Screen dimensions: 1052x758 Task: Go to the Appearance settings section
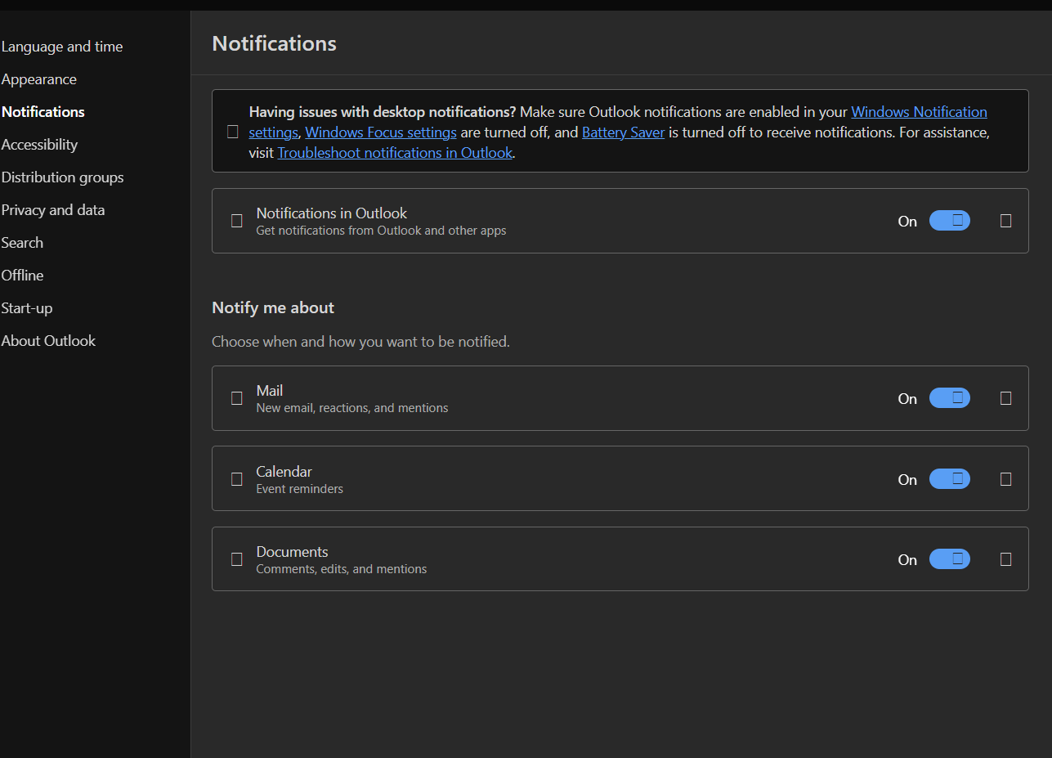click(39, 79)
